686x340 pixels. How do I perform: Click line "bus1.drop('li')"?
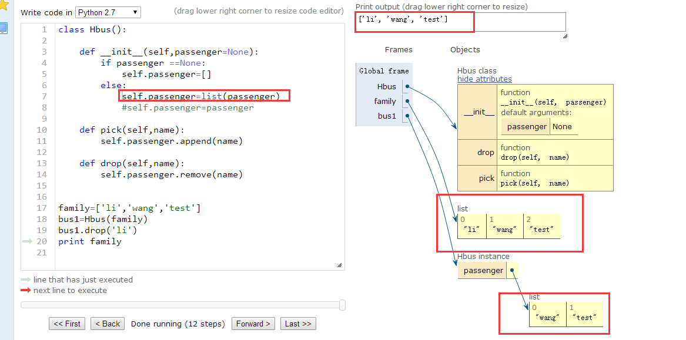98,230
